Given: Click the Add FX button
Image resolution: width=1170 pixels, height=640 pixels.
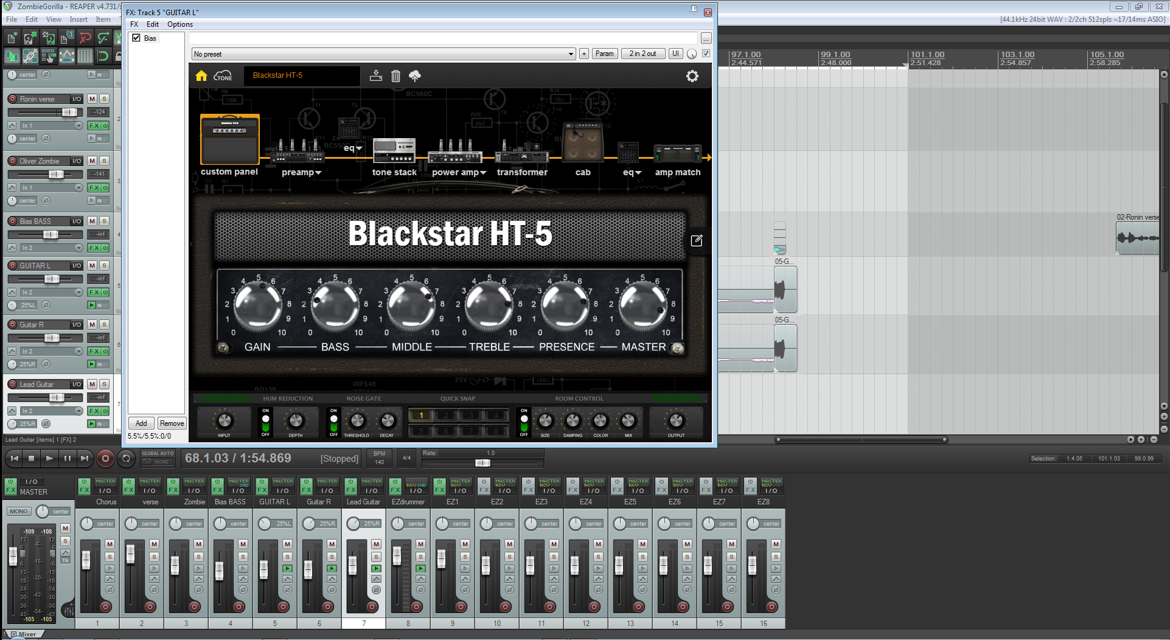Looking at the screenshot, I should 141,423.
